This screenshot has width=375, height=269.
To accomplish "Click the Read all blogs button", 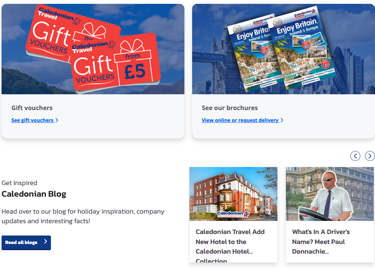I will tap(26, 242).
